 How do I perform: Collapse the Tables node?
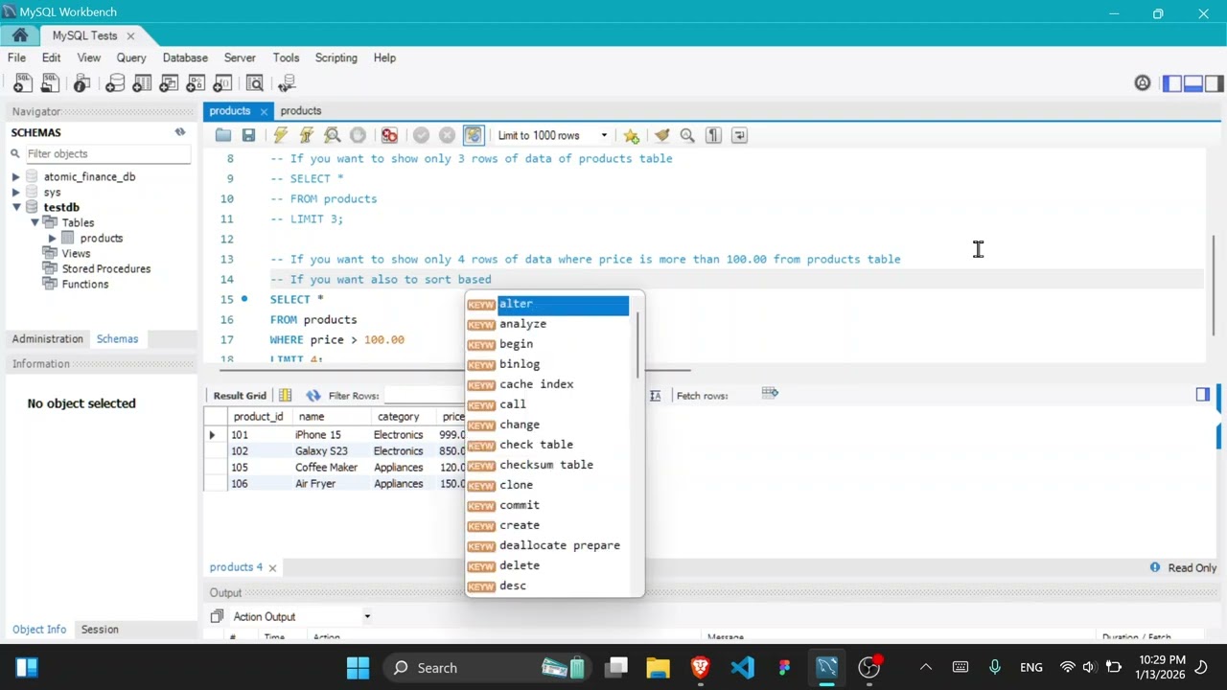pyautogui.click(x=35, y=222)
